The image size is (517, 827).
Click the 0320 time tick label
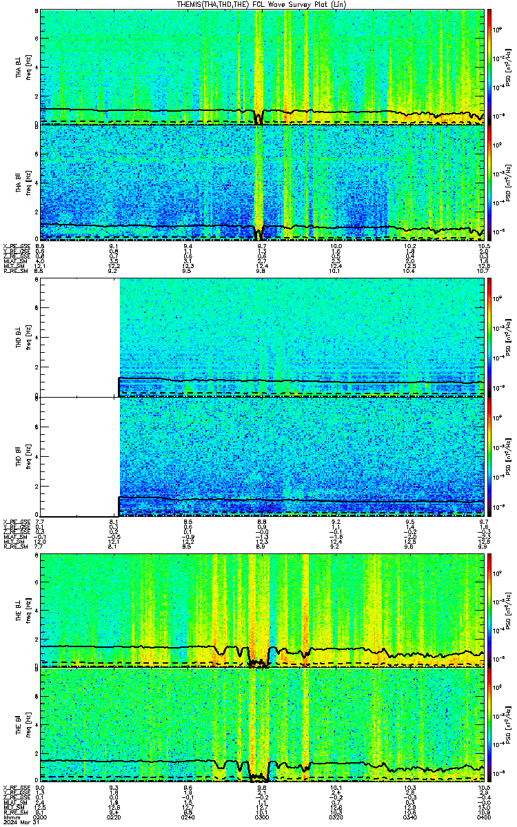pyautogui.click(x=336, y=817)
